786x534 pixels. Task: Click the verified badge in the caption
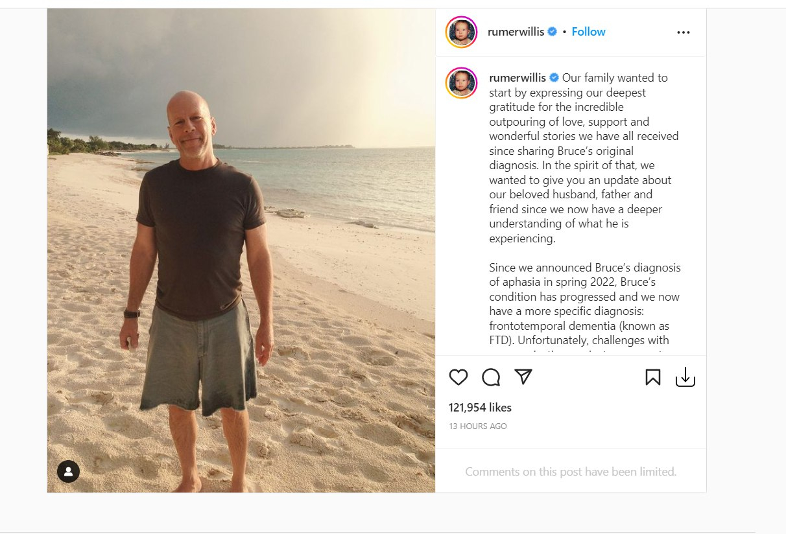click(x=554, y=78)
